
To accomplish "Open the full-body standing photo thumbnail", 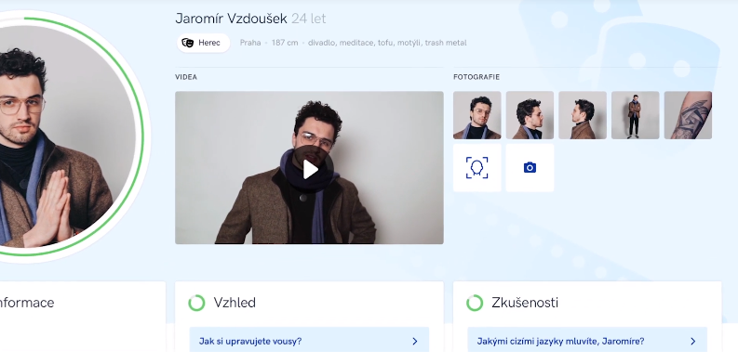I will click(636, 115).
